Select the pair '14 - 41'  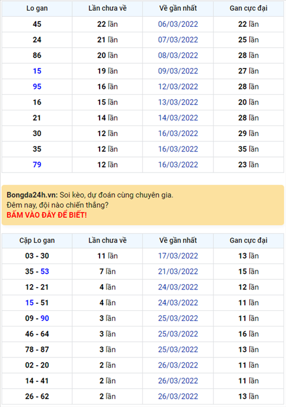pos(37,381)
